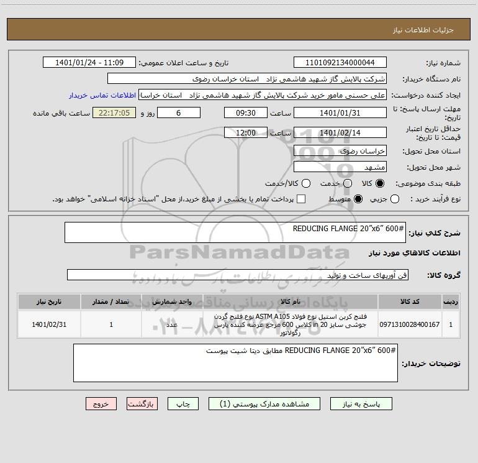Focus the need number field 1101092134000044
This screenshot has height=463, width=478.
(340, 63)
